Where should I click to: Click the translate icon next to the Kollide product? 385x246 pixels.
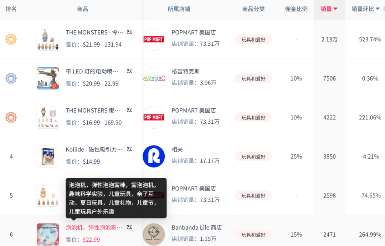point(129,149)
